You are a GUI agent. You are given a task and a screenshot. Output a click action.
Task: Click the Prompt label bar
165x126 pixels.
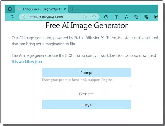[87, 72]
